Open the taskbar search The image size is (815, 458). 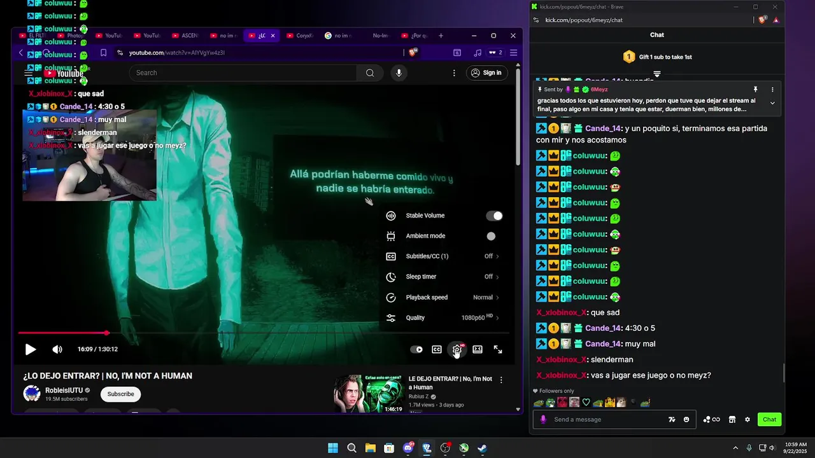[351, 448]
